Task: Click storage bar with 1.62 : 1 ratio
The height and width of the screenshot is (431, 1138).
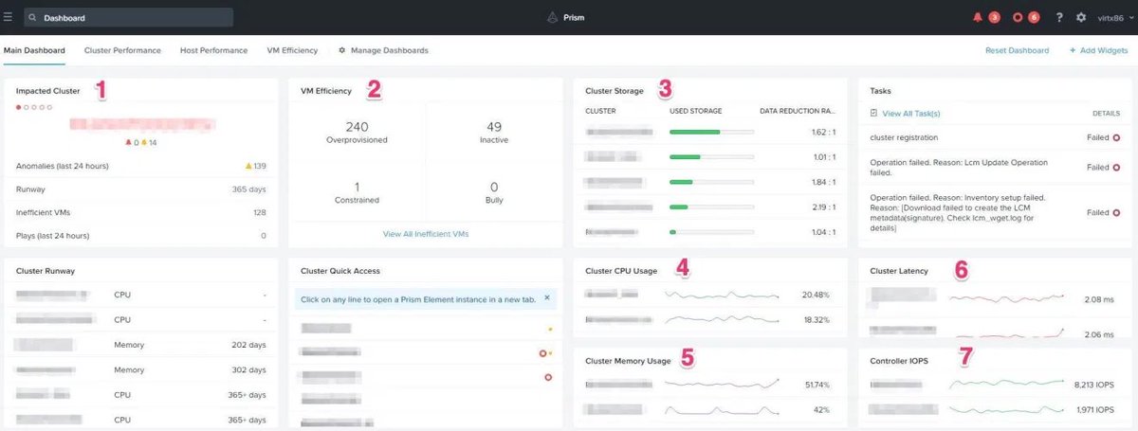Action: pyautogui.click(x=711, y=132)
